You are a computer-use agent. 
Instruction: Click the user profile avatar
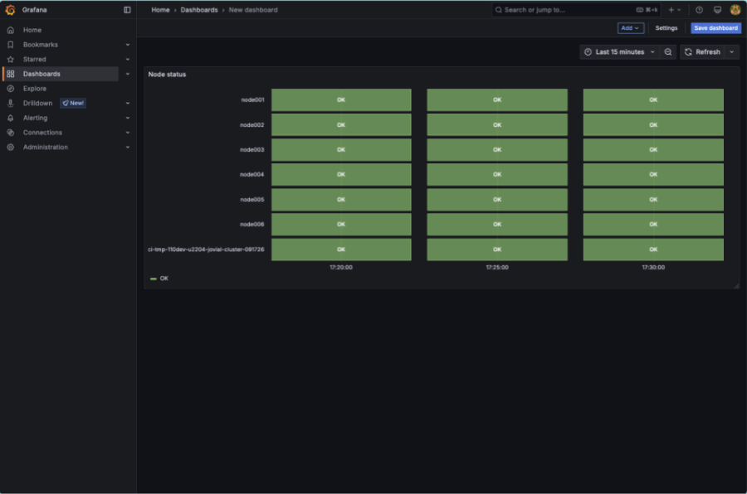(x=735, y=10)
